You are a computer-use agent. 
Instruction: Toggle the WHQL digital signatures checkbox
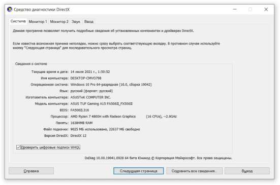[18, 147]
